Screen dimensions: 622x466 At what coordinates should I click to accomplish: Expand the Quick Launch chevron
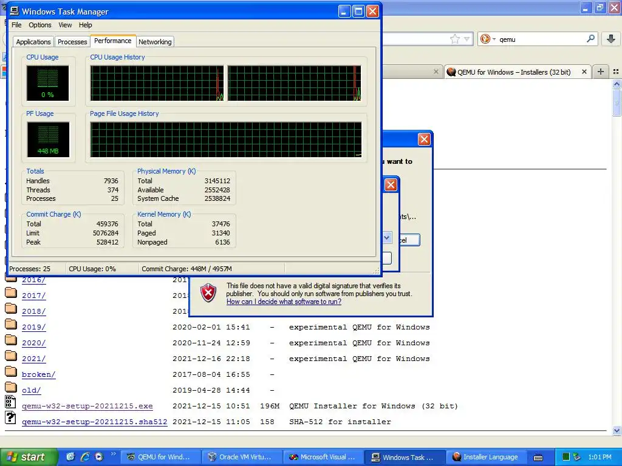click(x=114, y=454)
